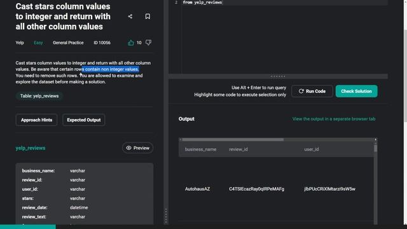Click the refresh icon in Run Code

[x=301, y=91]
